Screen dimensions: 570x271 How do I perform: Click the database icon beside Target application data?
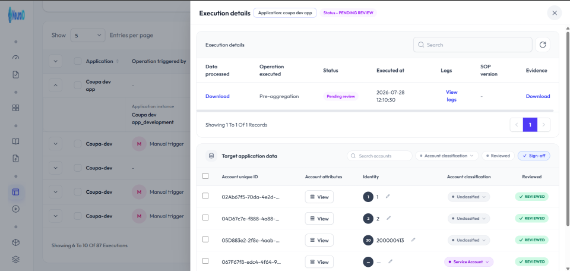(x=211, y=156)
